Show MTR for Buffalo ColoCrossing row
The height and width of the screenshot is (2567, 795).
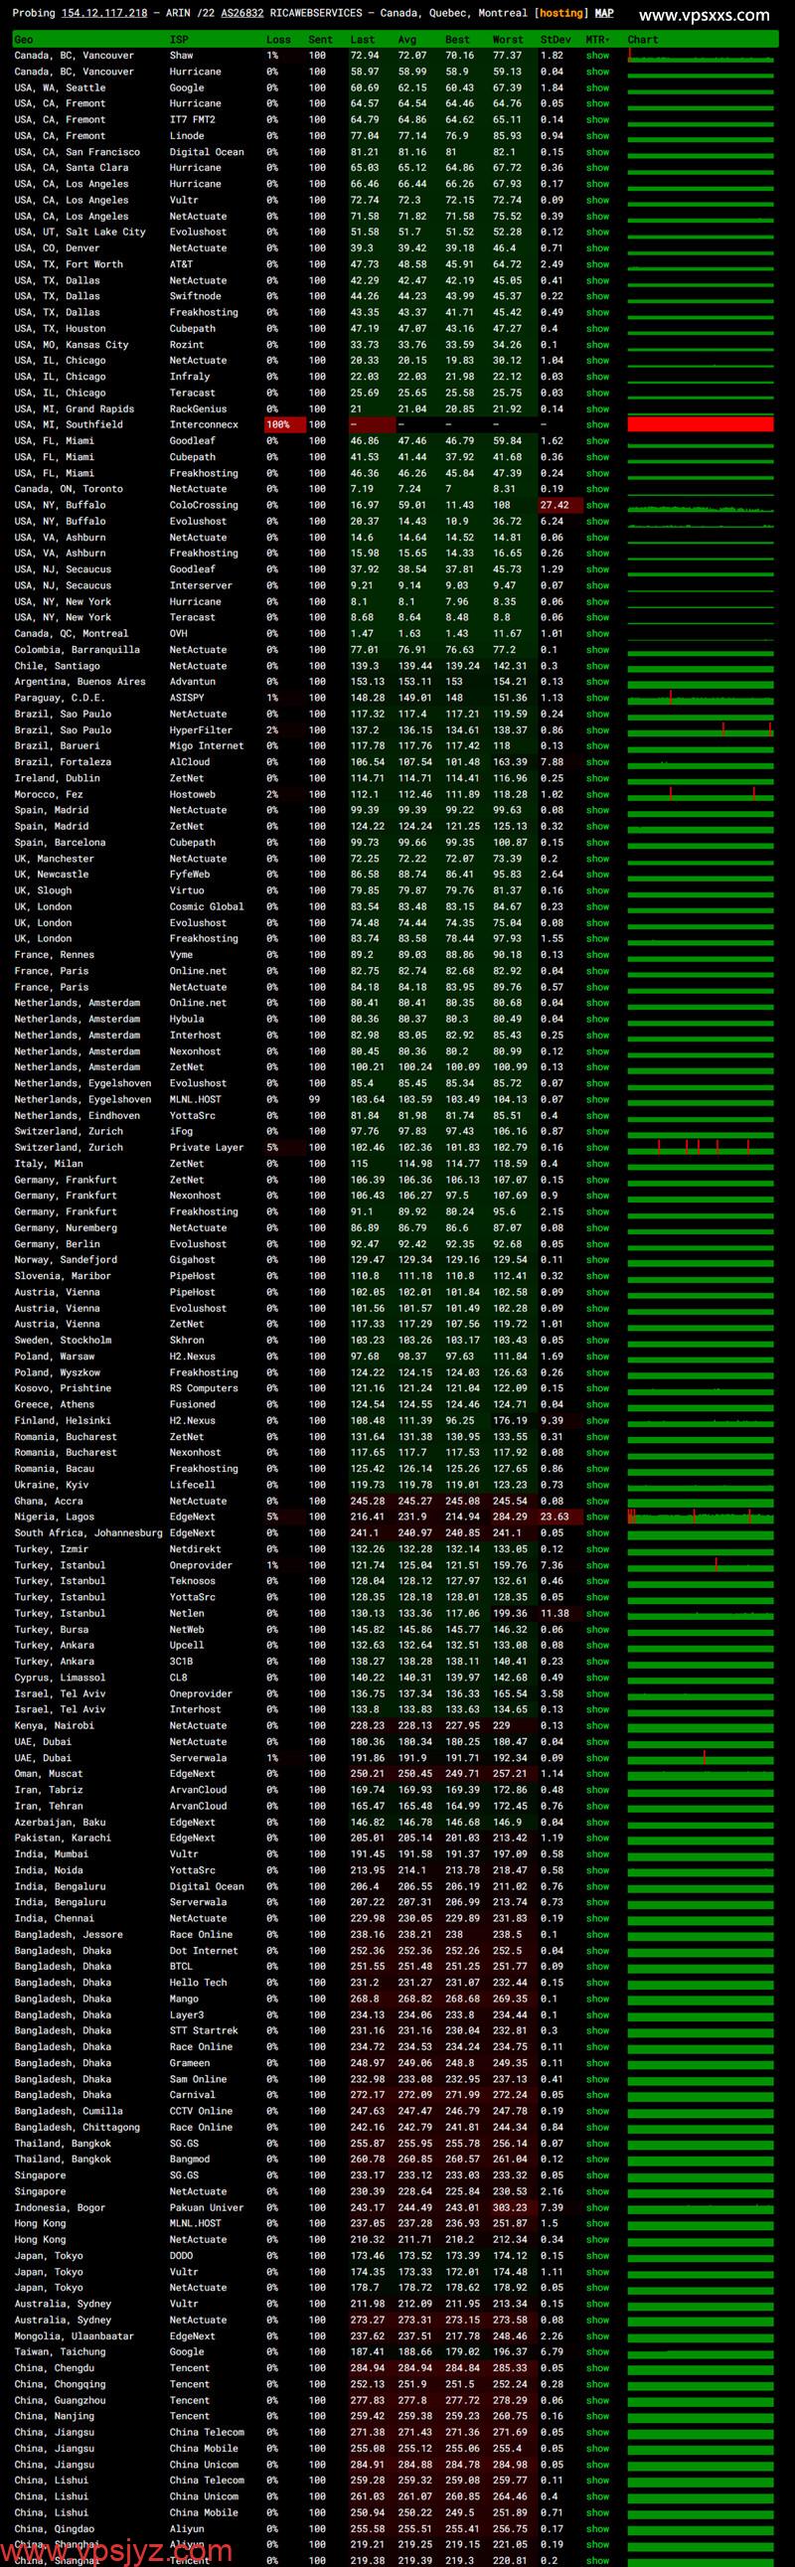598,505
